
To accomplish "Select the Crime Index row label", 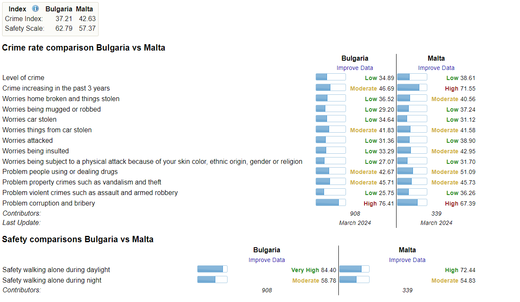I will 24,19.
